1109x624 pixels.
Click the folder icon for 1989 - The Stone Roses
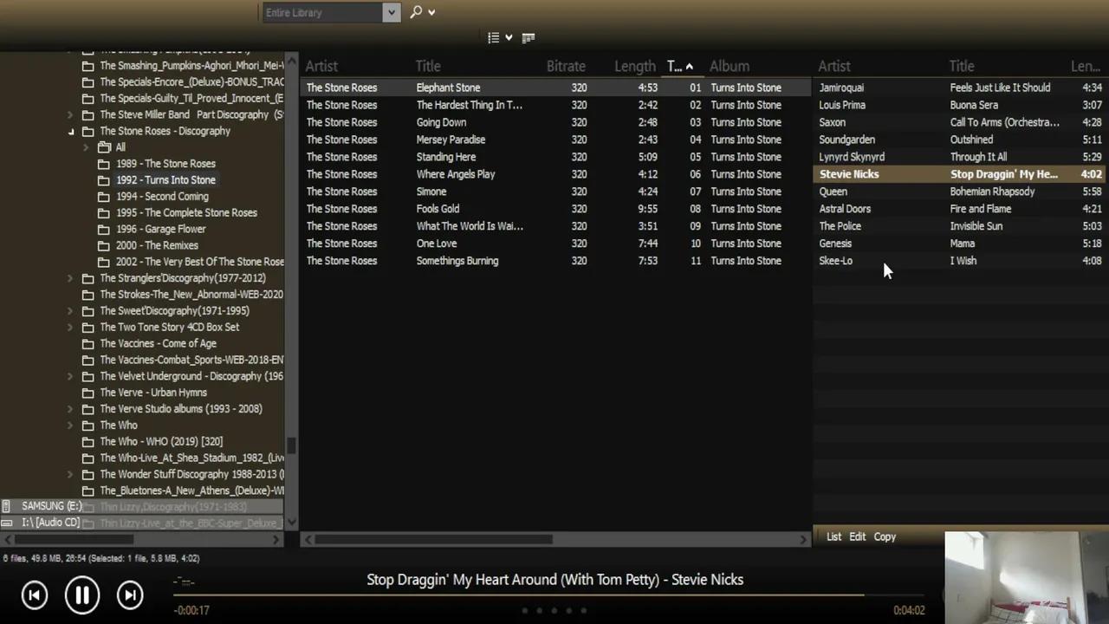point(104,164)
